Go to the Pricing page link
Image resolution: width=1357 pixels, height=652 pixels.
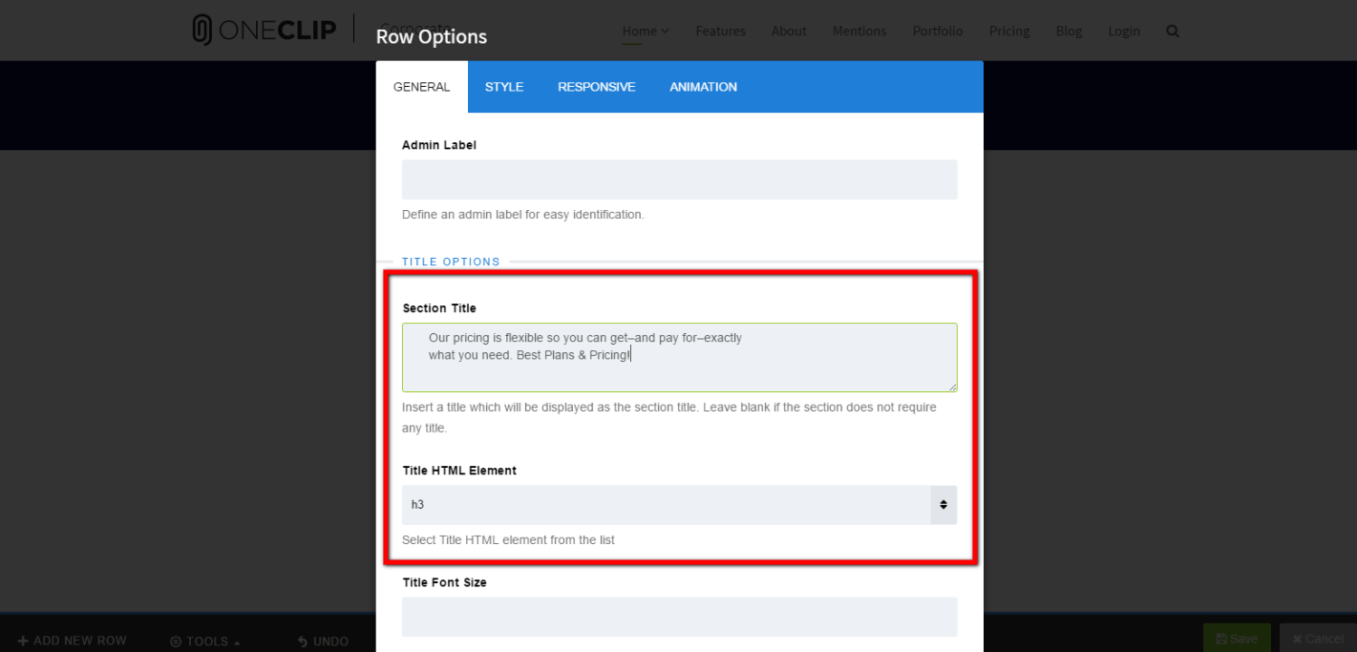tap(1009, 31)
